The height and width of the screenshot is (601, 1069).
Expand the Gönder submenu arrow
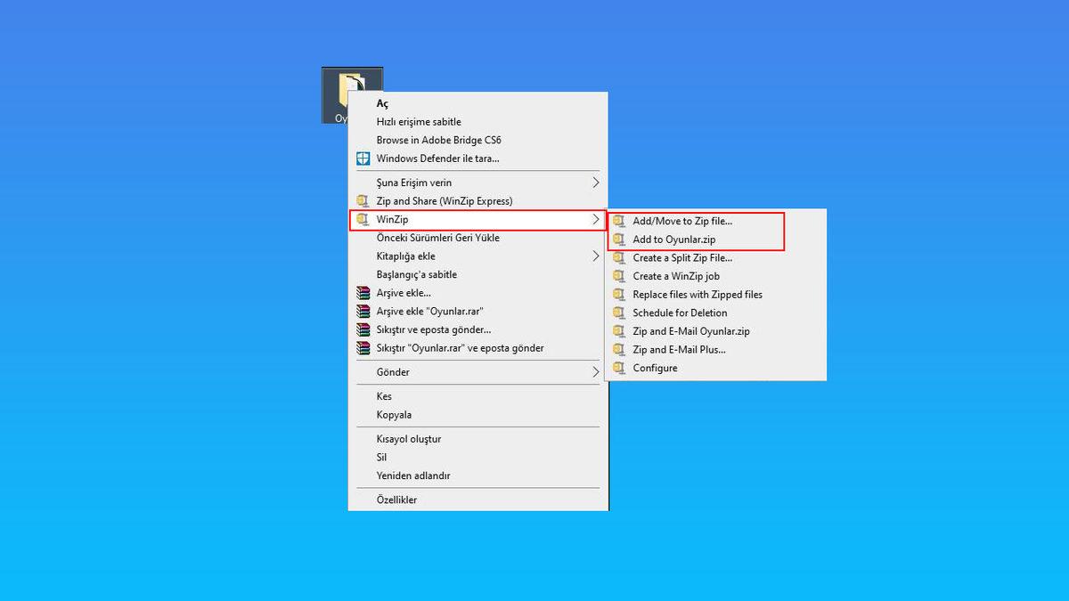click(x=598, y=372)
